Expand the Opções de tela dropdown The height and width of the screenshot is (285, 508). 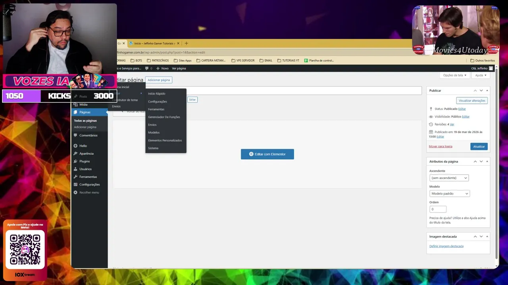click(x=455, y=75)
